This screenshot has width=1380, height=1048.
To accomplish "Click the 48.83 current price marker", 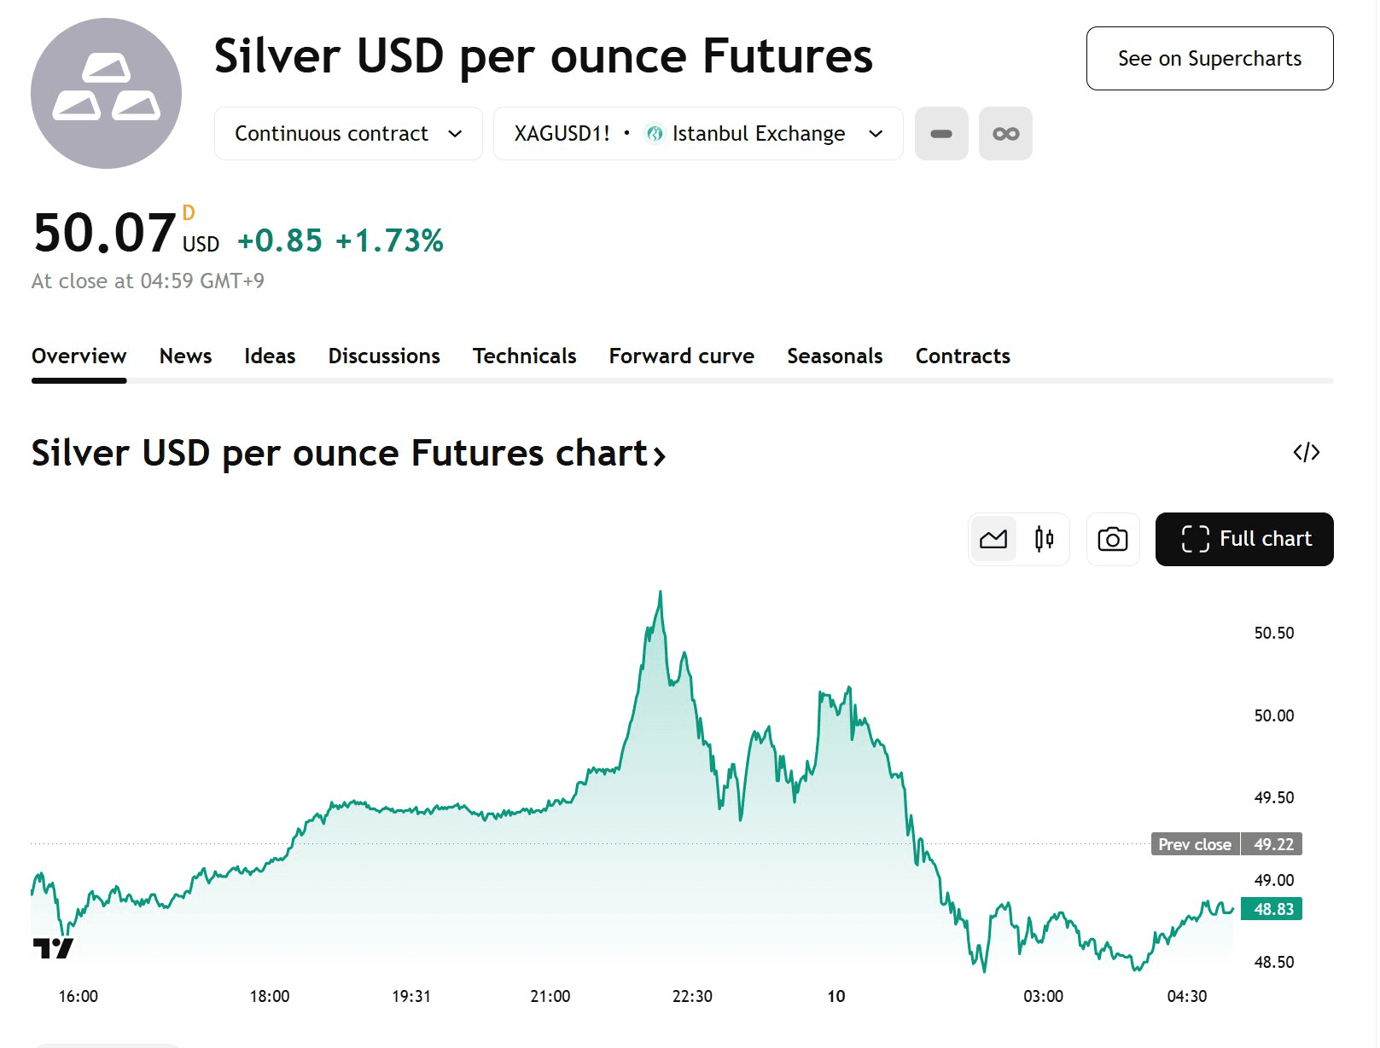I will point(1272,909).
